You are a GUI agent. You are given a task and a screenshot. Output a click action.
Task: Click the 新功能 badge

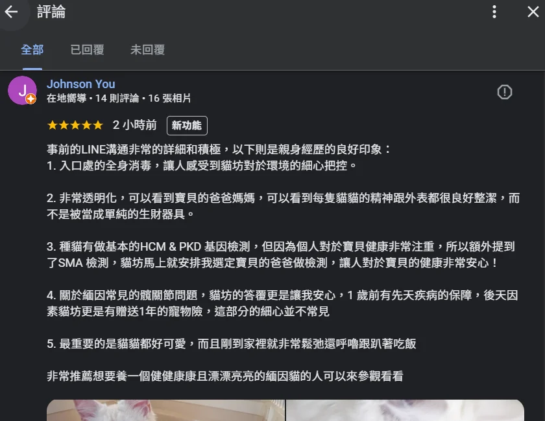(x=187, y=125)
